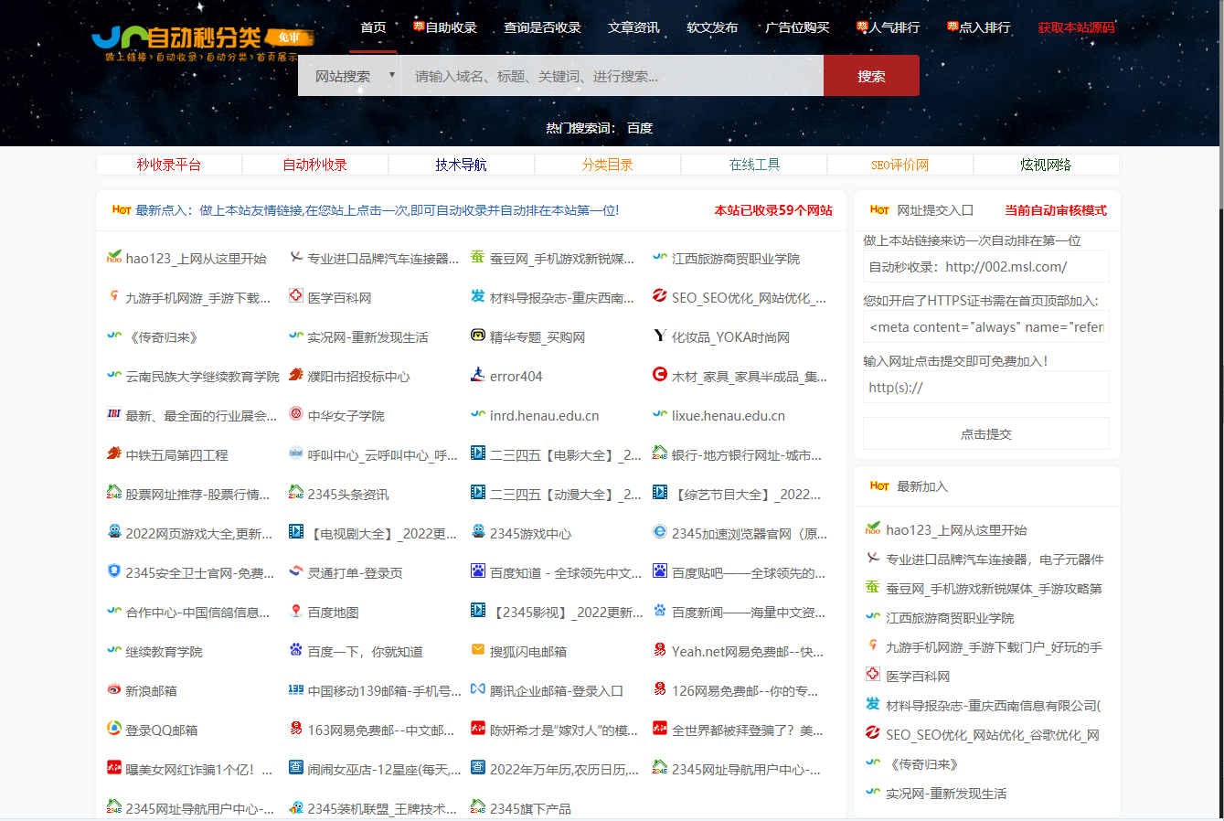
Task: Click the 化妆品_YOKA时尚网 Y favicon
Action: (x=660, y=336)
